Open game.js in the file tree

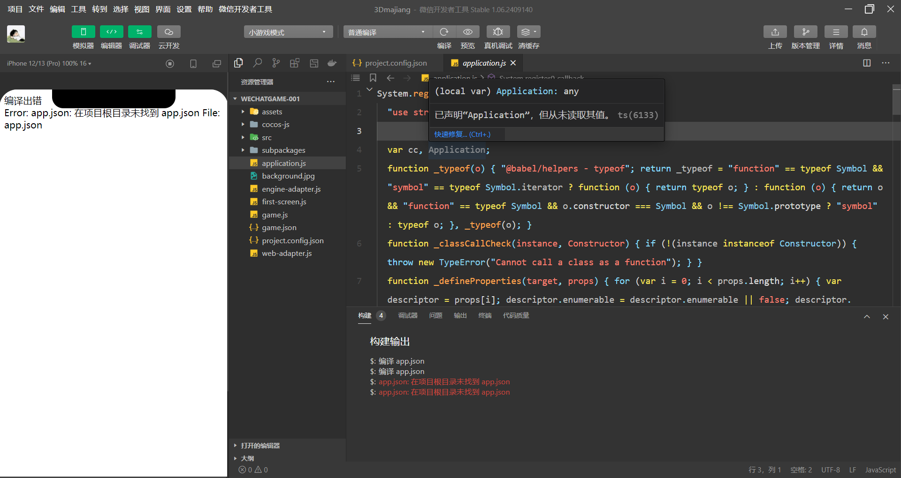coord(287,215)
